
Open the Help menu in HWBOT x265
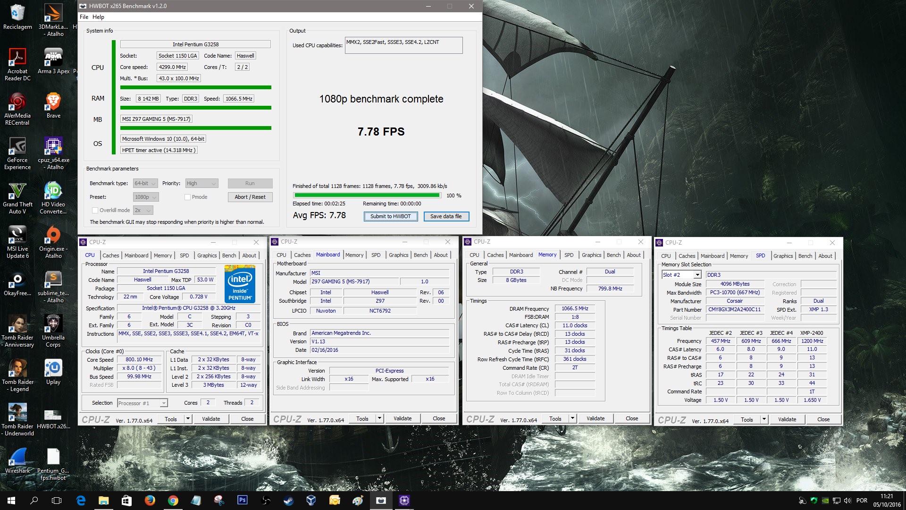click(x=98, y=17)
